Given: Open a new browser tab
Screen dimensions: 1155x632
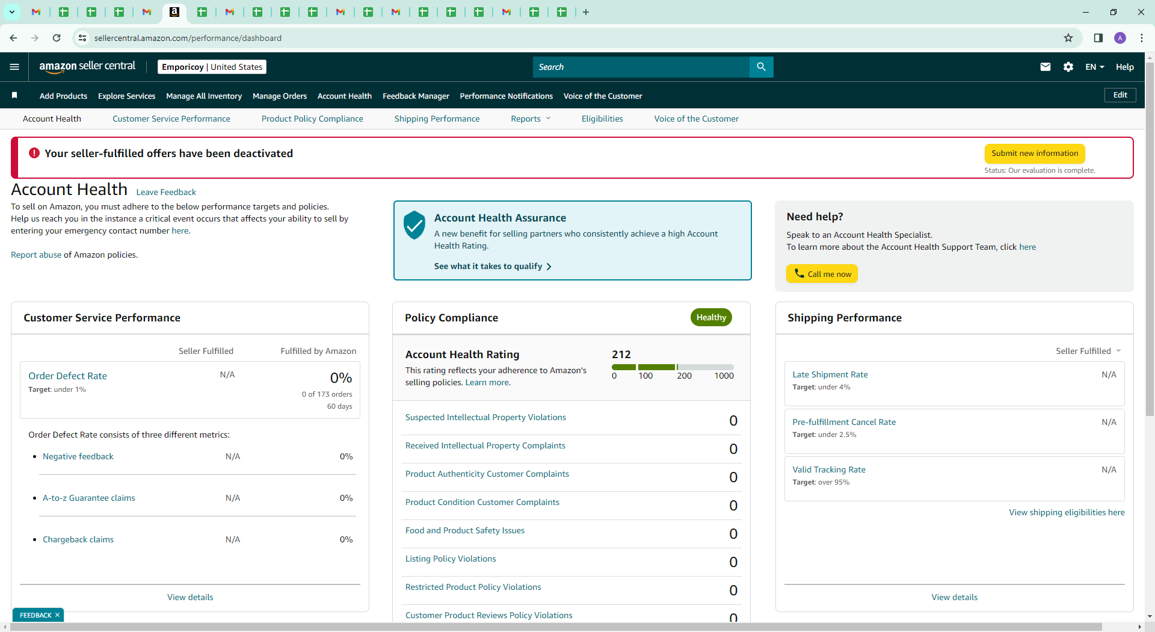Looking at the screenshot, I should click(x=586, y=12).
